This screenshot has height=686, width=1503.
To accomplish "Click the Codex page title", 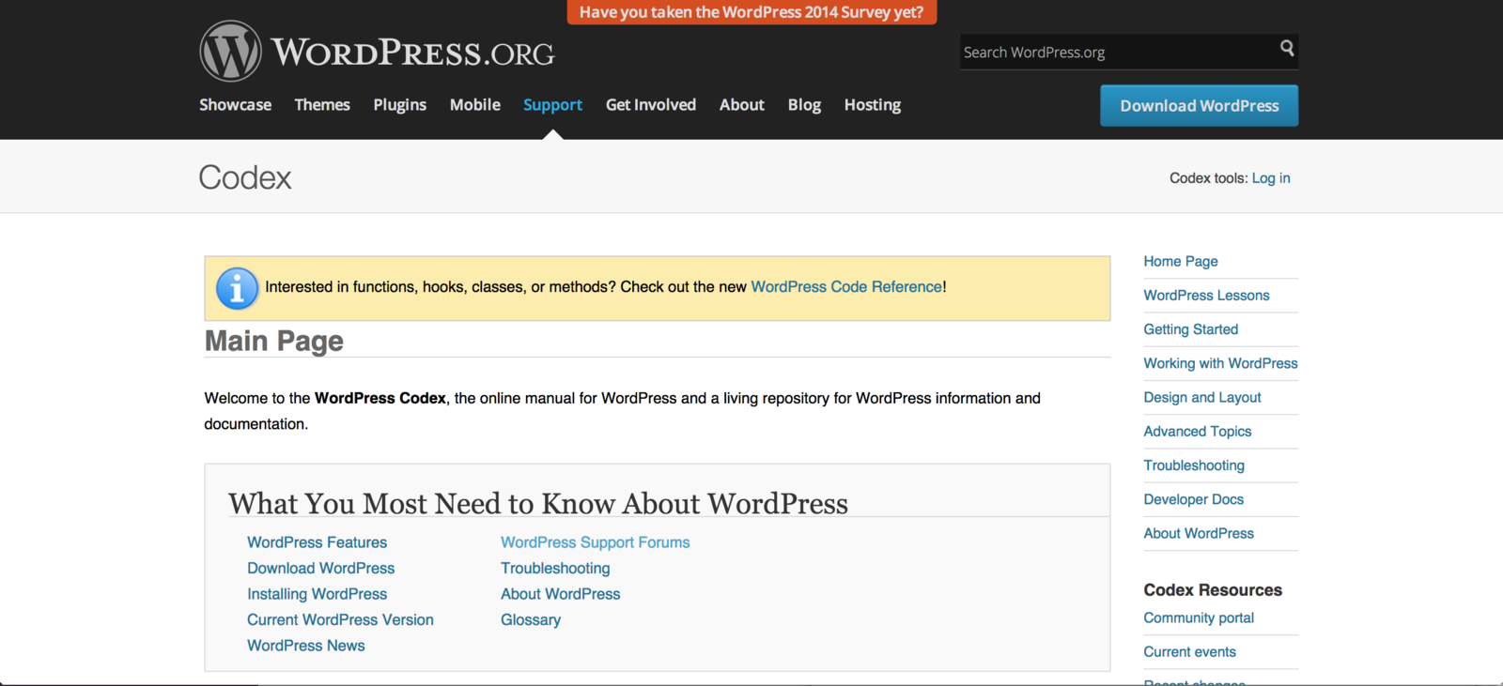I will click(245, 177).
